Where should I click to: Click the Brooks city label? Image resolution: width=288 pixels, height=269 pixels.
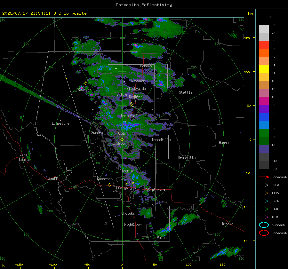pos(228,224)
